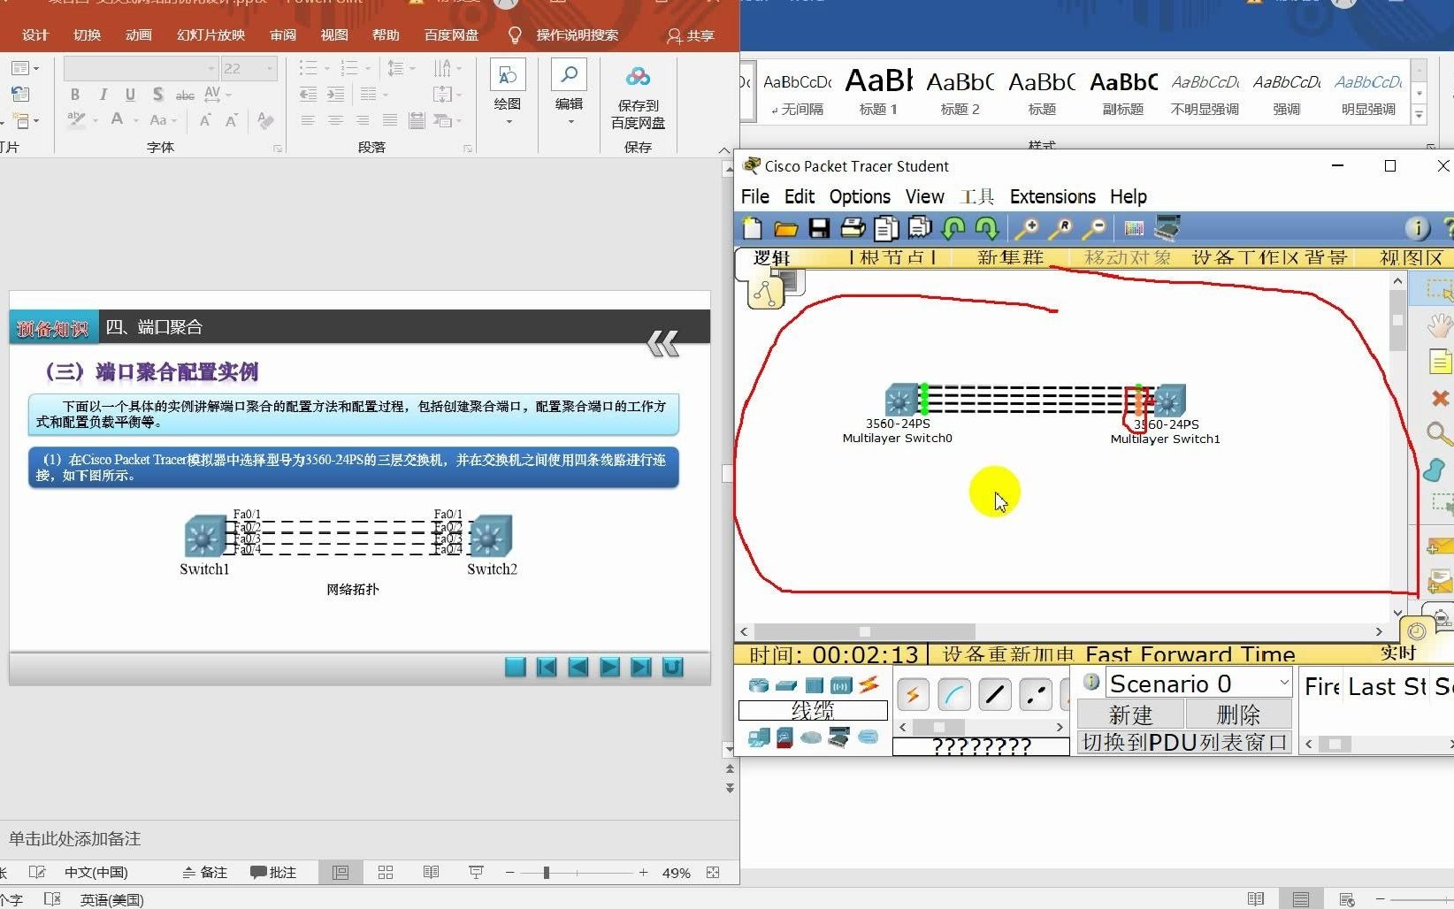
Task: Choose the Hand move-layout tool
Action: click(x=1439, y=325)
